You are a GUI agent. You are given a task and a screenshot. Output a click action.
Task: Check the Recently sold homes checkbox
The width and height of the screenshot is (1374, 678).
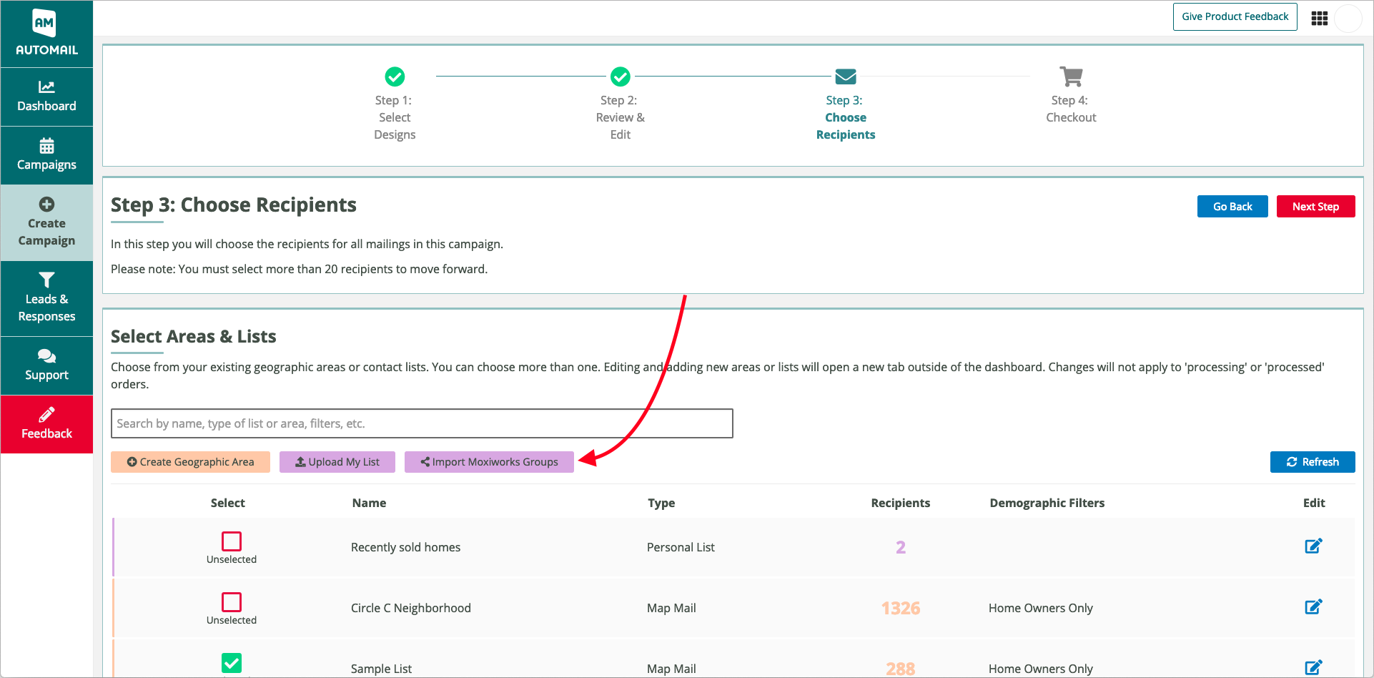[232, 541]
